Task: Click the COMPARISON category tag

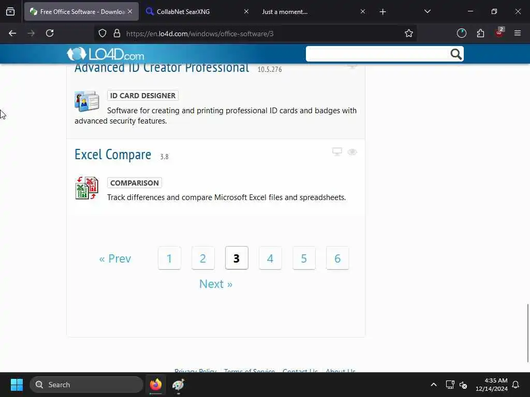Action: (135, 182)
